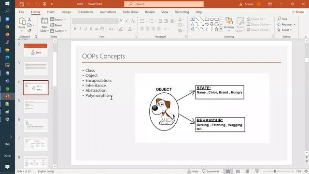Select the rectangle shape in gallery

coord(207,19)
